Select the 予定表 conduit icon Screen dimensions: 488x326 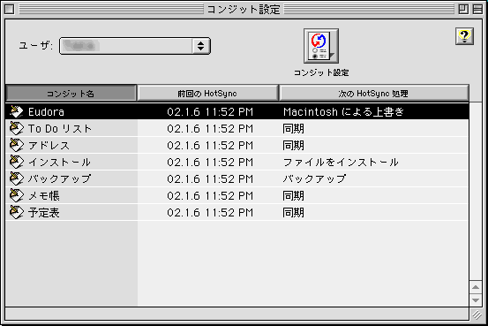coord(17,213)
